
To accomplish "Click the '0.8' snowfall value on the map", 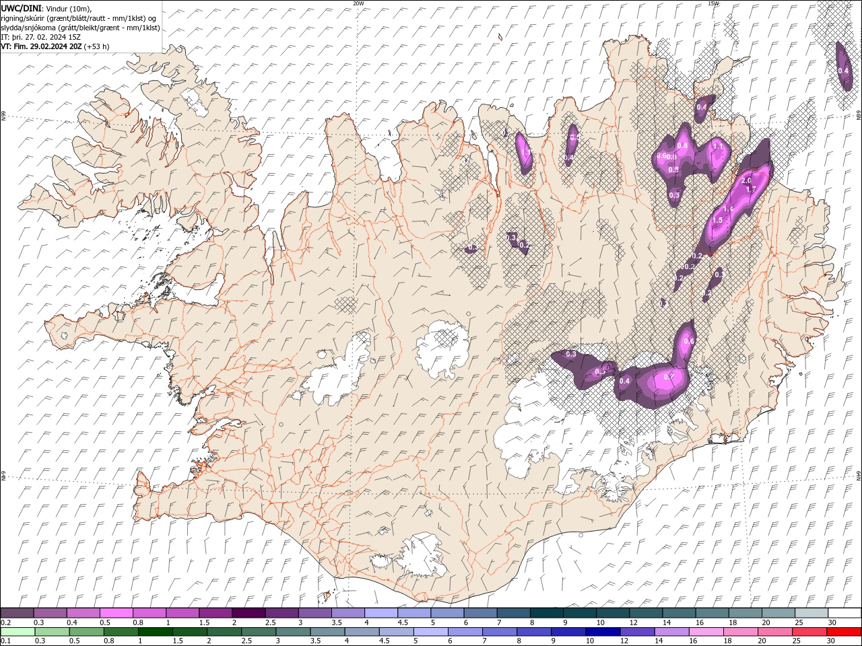I will pos(682,145).
